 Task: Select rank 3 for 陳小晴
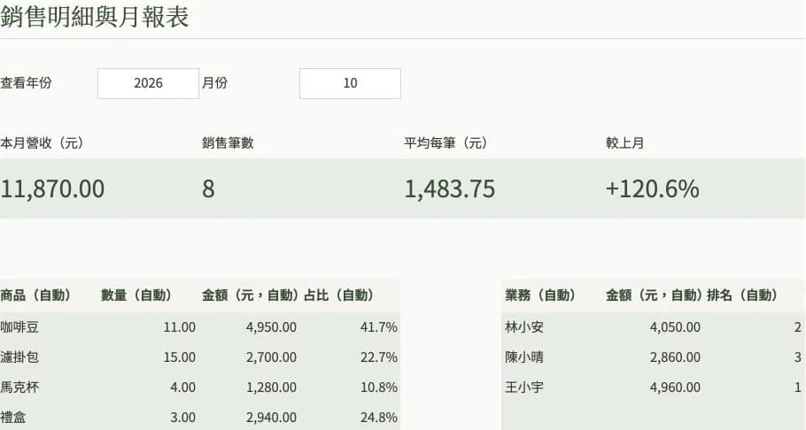coord(797,357)
